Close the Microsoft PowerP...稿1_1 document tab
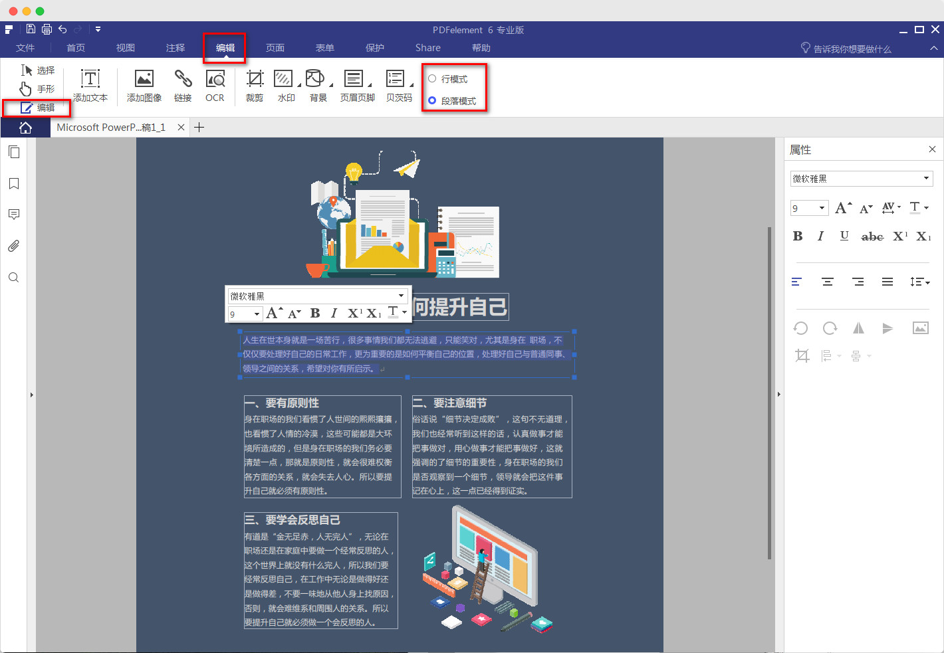This screenshot has width=944, height=653. tap(181, 127)
